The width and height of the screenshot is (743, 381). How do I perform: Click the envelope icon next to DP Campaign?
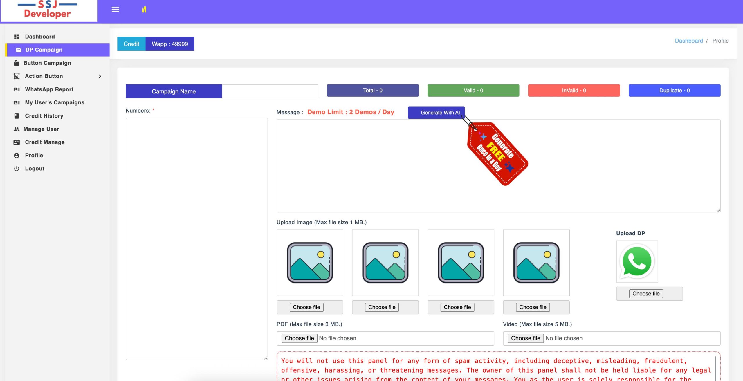tap(18, 50)
